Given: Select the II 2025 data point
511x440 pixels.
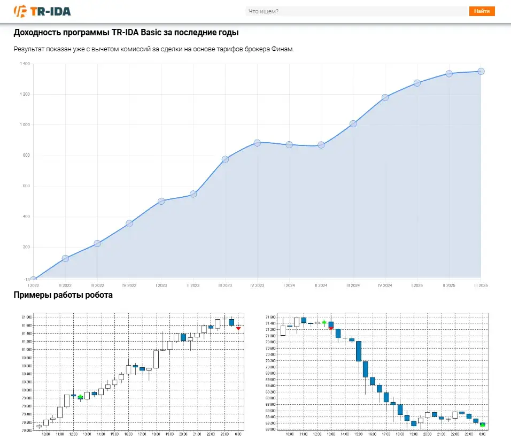Looking at the screenshot, I should pyautogui.click(x=449, y=74).
